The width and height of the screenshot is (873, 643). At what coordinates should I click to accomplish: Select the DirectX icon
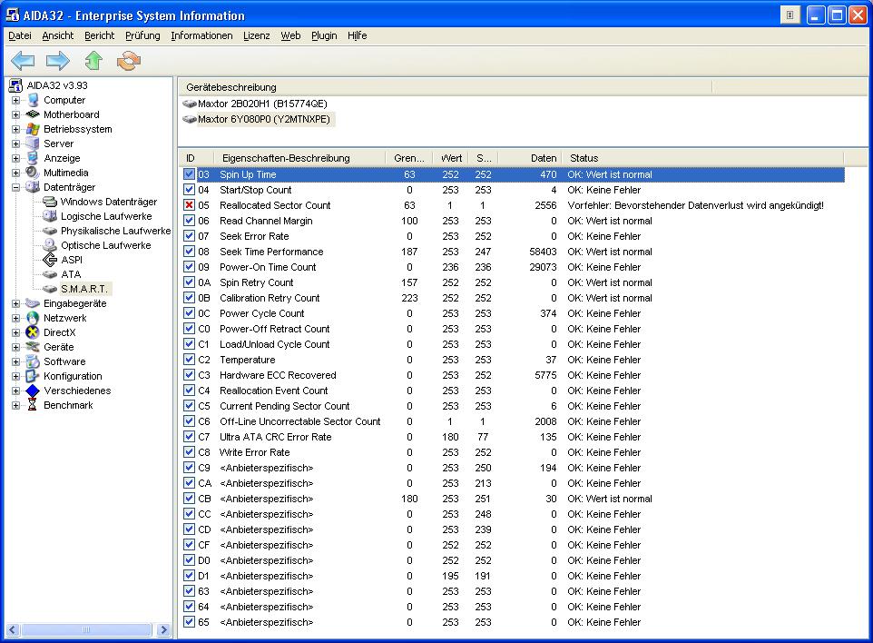(33, 332)
